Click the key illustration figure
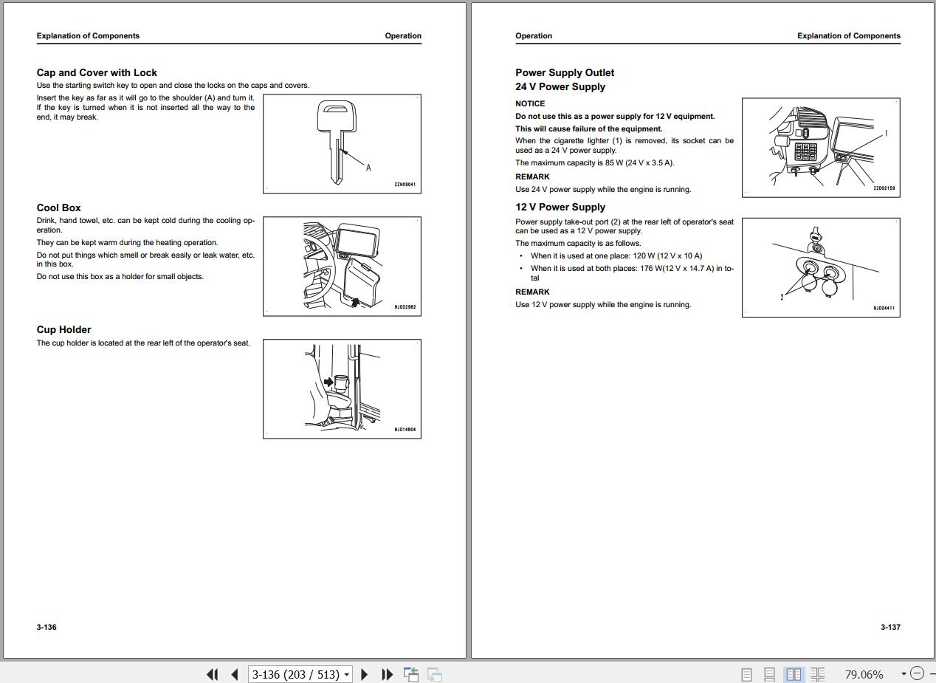Viewport: 936px width, 683px height. (x=342, y=144)
